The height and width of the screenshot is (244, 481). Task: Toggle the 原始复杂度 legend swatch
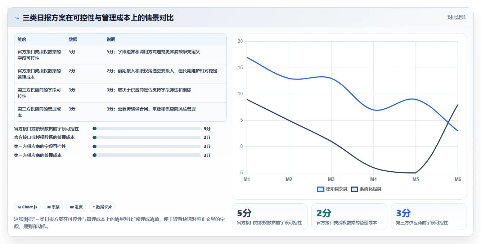tap(320, 189)
